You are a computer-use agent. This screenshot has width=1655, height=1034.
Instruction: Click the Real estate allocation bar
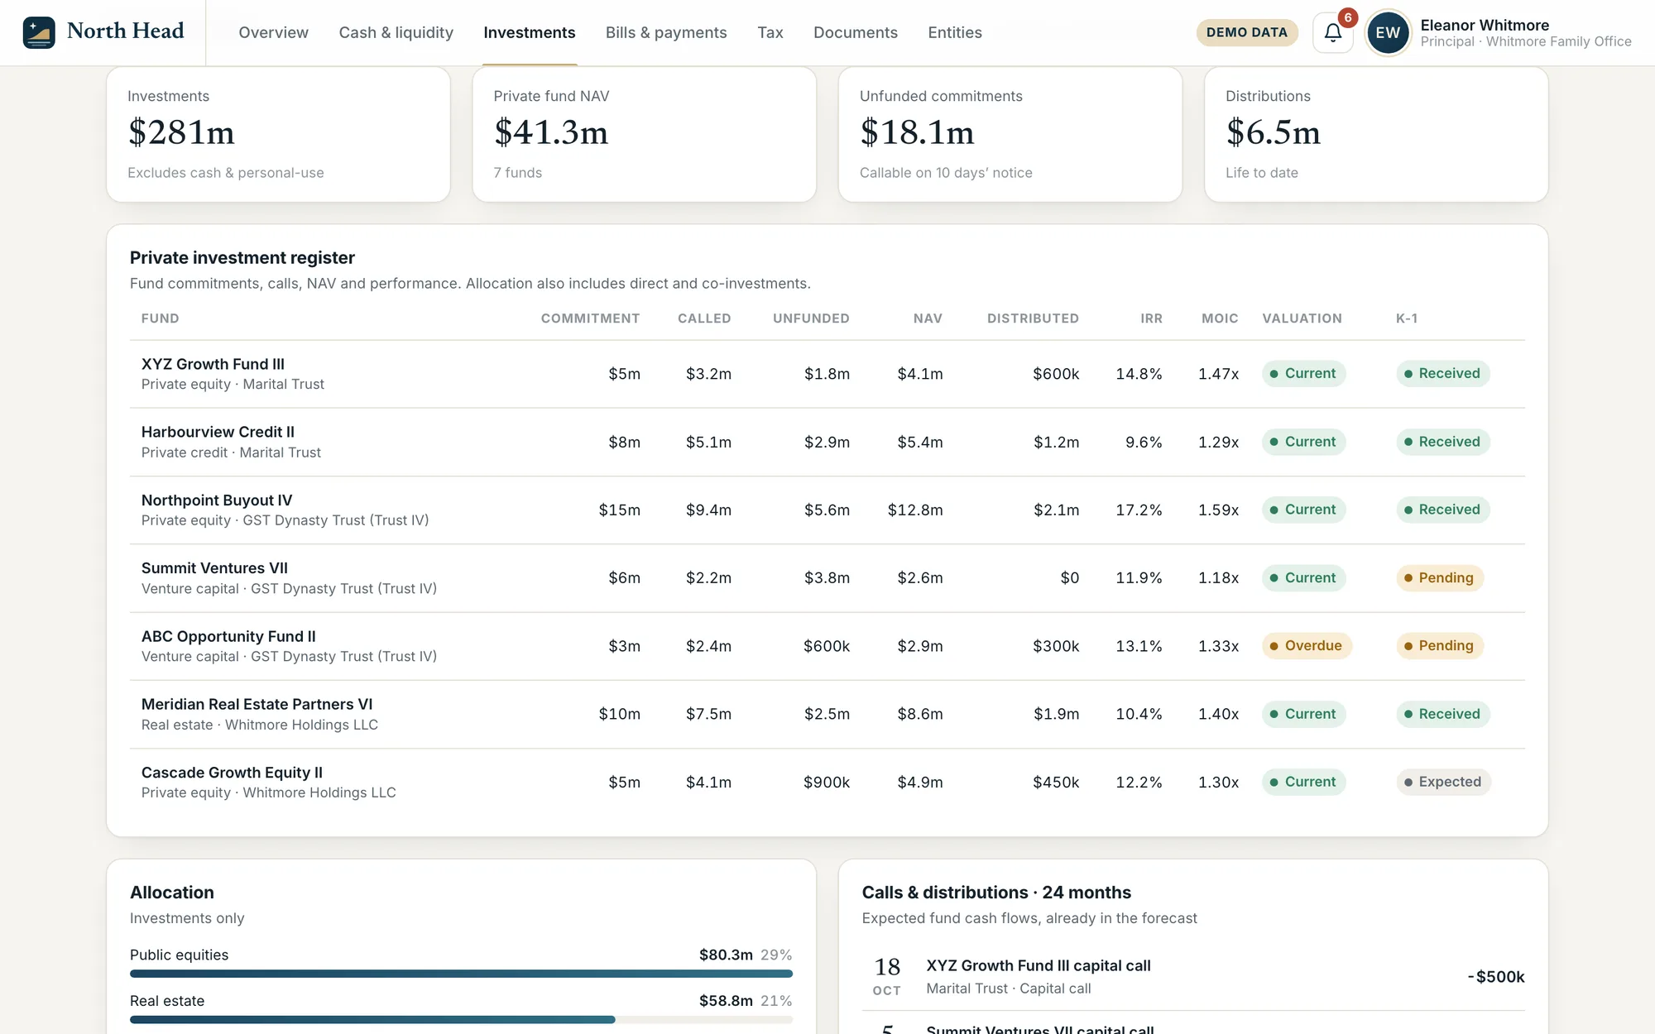[x=461, y=1020]
